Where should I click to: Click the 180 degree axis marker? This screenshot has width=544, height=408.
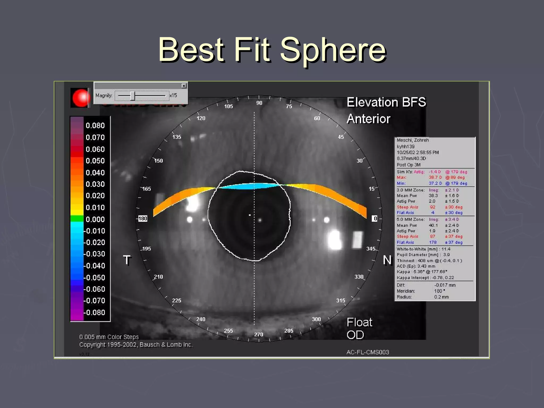143,218
